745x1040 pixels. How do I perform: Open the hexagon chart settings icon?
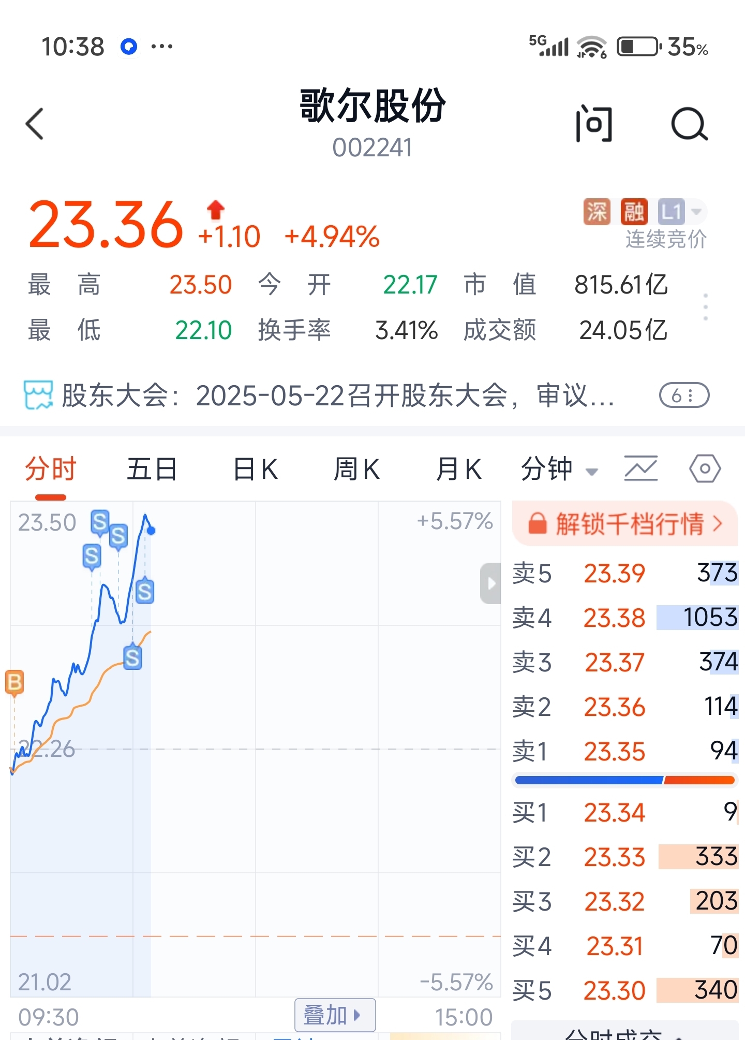pyautogui.click(x=705, y=468)
